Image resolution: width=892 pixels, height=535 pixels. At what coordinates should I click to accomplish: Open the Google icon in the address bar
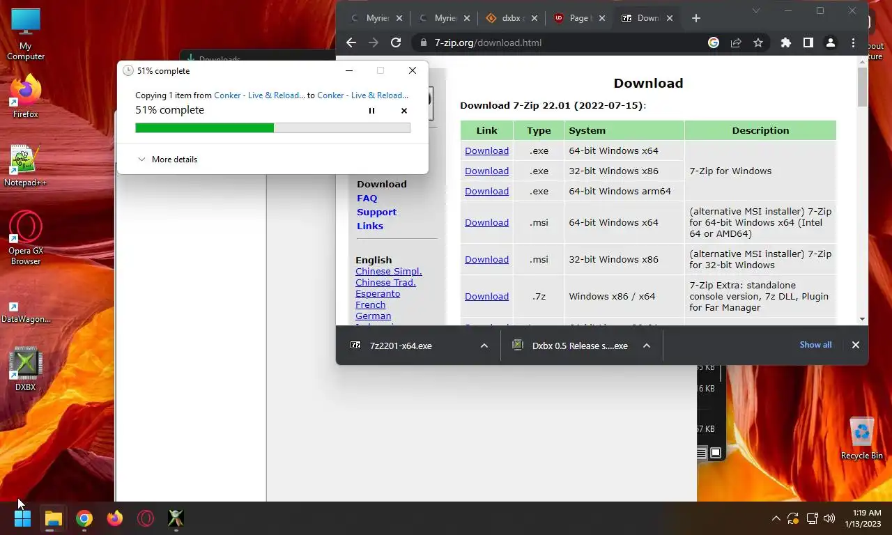tap(714, 42)
